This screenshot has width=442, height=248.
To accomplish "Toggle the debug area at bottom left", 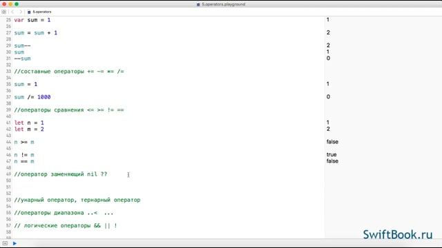I will [x=5, y=243].
